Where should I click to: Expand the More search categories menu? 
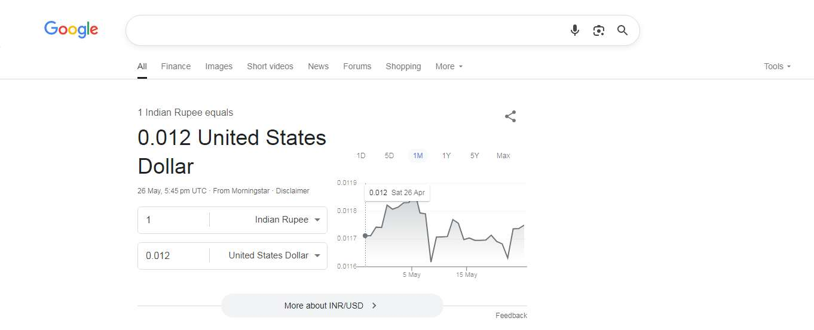(449, 66)
